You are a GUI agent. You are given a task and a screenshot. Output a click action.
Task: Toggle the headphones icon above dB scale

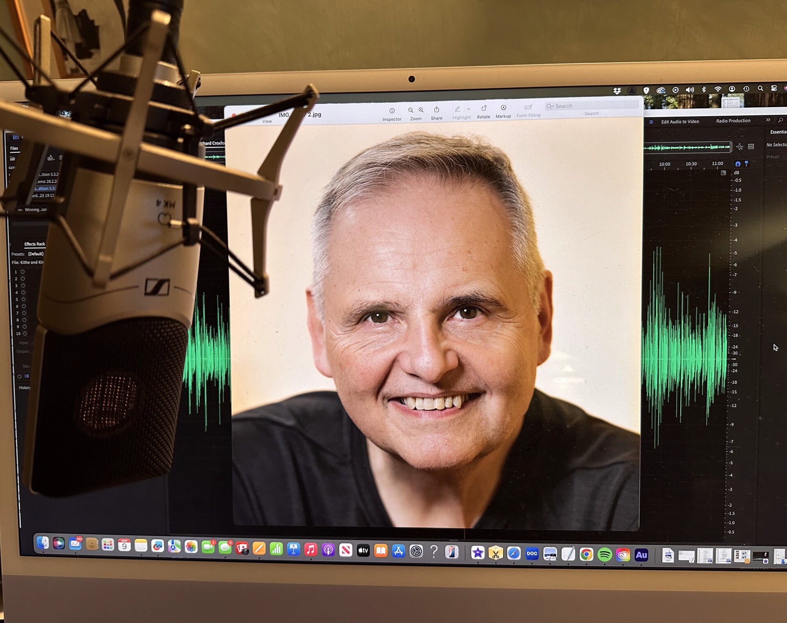click(x=738, y=164)
